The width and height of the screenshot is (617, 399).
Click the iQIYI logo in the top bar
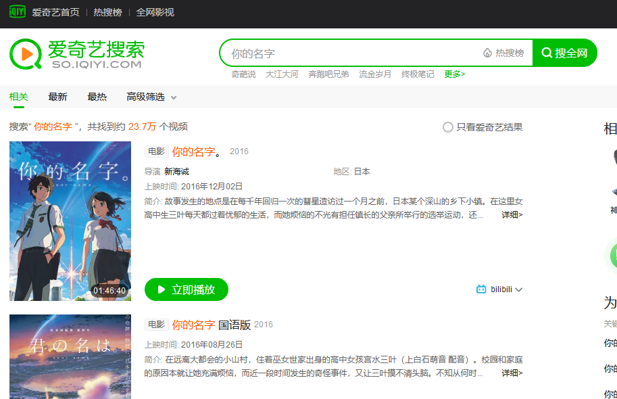18,11
